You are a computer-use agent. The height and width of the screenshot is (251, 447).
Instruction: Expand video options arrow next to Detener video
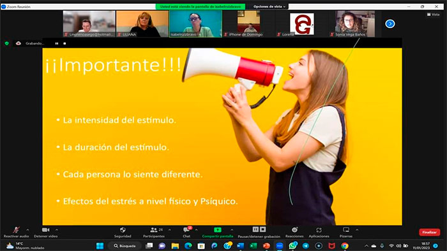(x=56, y=230)
